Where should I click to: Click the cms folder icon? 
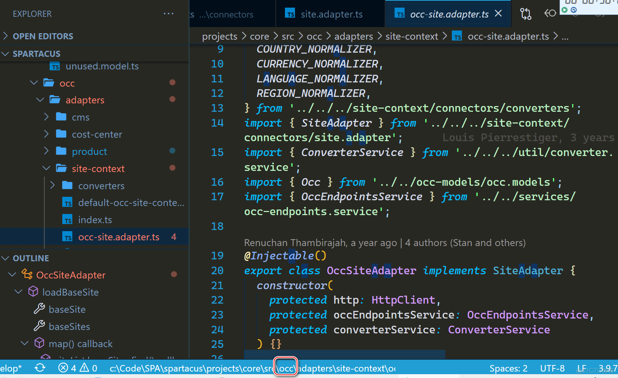tap(61, 117)
